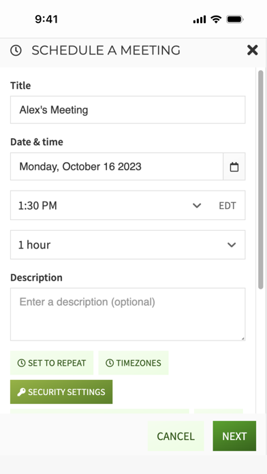267x474 pixels.
Task: Click the description box resize handle
Action: click(242, 338)
